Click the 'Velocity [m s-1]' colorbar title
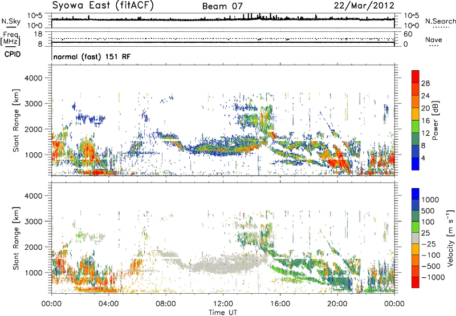This screenshot has width=456, height=316. pos(450,238)
